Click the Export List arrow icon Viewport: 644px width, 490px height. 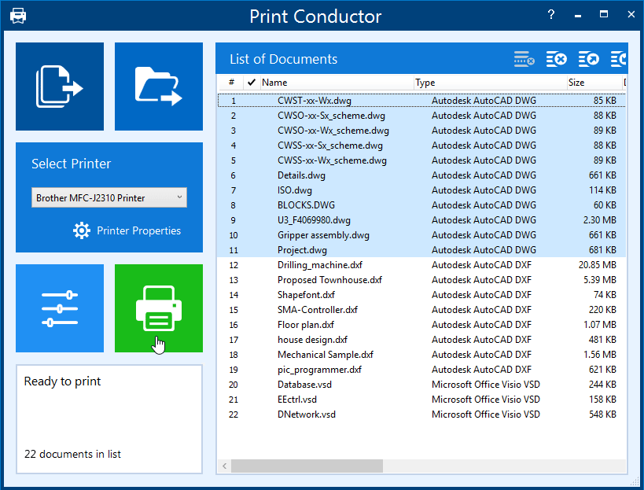pos(588,59)
